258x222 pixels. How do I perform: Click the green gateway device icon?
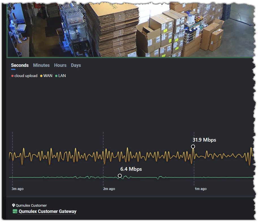[15, 212]
